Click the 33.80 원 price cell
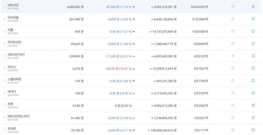263x135 pixels. [x=78, y=106]
